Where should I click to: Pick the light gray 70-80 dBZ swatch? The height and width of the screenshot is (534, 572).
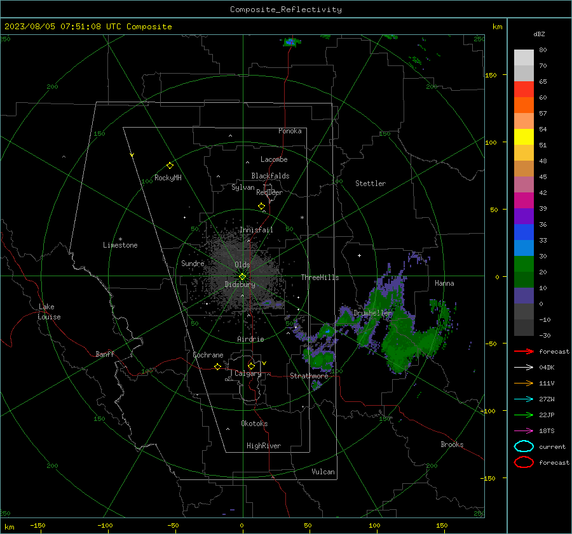pyautogui.click(x=524, y=57)
